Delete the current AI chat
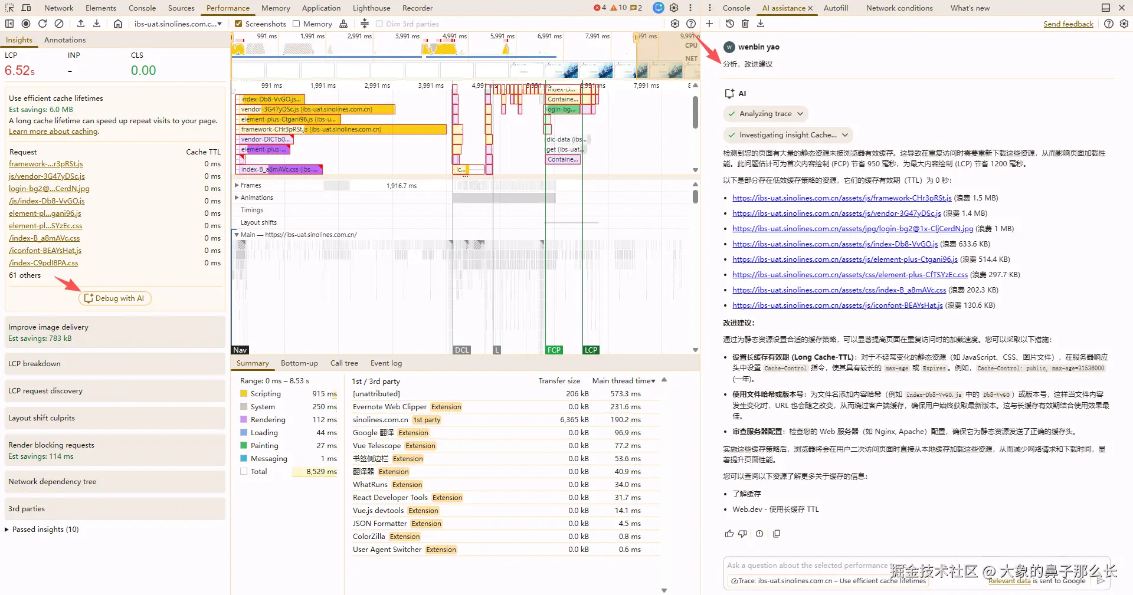The width and height of the screenshot is (1133, 595). tap(745, 24)
